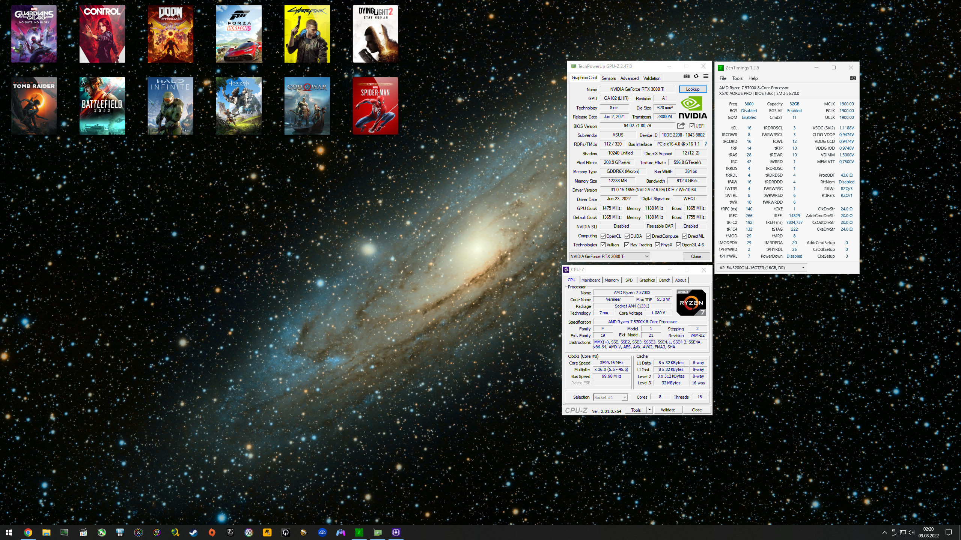Screen dimensions: 961x540
Task: Click ZenTimings screenshot camera icon
Action: point(853,78)
